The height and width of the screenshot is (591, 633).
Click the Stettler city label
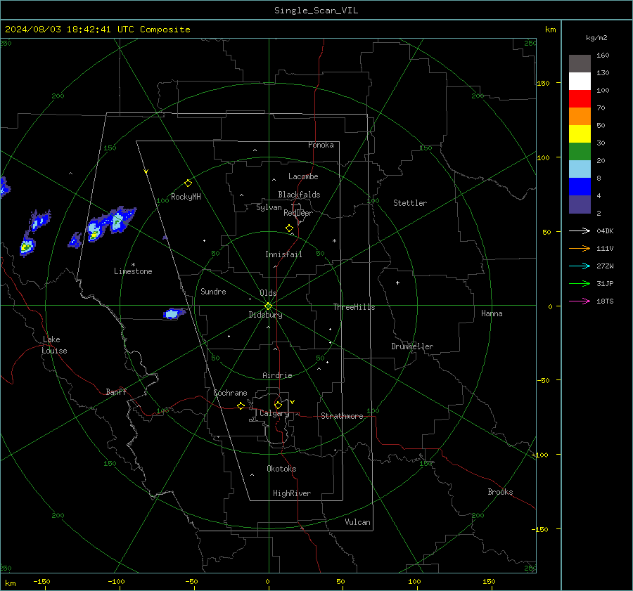pyautogui.click(x=410, y=203)
